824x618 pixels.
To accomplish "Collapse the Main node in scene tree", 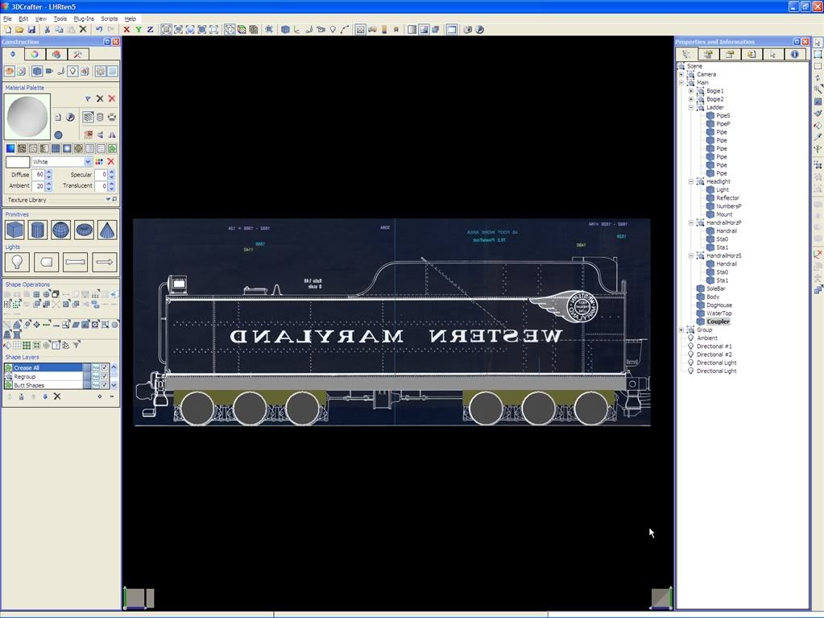I will pos(681,82).
